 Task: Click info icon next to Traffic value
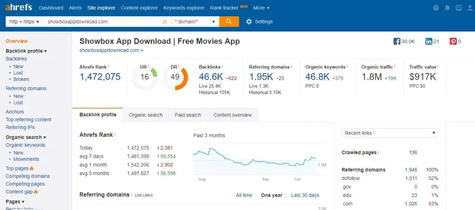pyautogui.click(x=438, y=67)
